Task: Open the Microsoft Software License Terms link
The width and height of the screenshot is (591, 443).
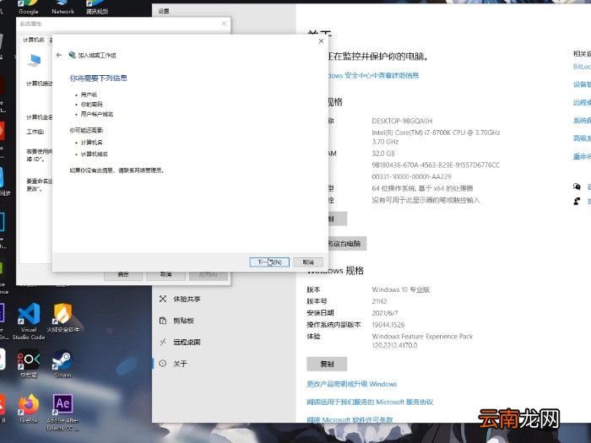Action: click(350, 419)
